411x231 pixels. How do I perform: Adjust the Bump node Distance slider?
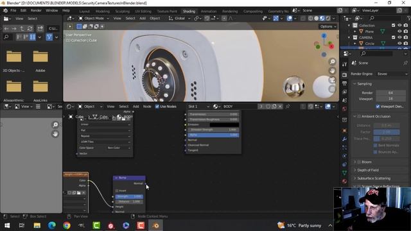click(129, 201)
